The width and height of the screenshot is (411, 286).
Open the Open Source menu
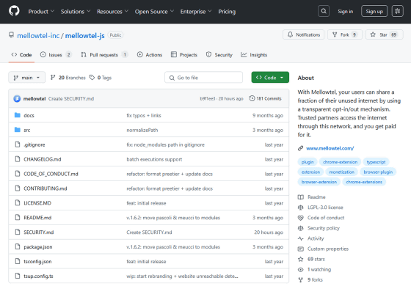coord(154,12)
